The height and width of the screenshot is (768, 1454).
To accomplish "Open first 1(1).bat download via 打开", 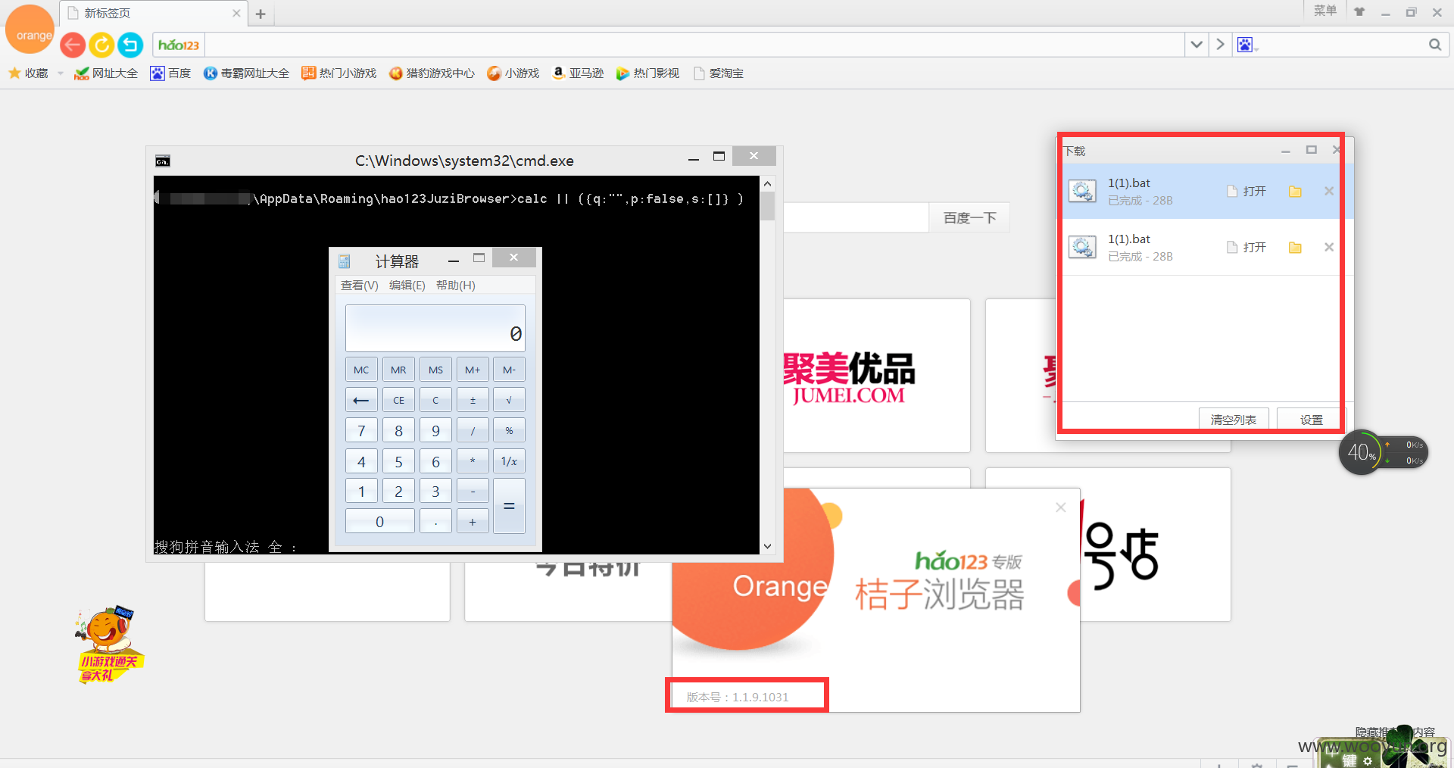I will 1247,191.
